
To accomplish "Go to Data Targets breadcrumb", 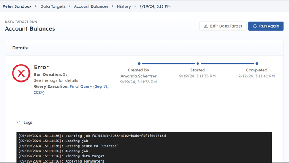I will click(x=53, y=6).
